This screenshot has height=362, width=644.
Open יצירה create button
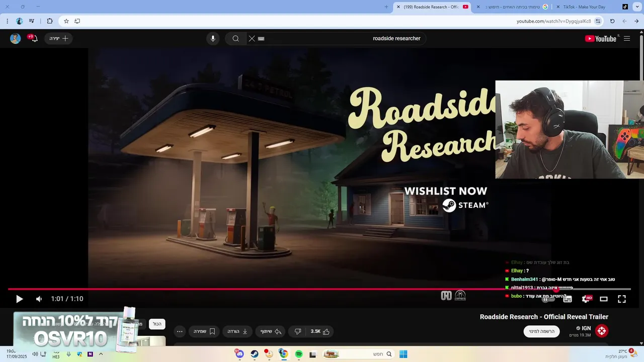(x=58, y=39)
